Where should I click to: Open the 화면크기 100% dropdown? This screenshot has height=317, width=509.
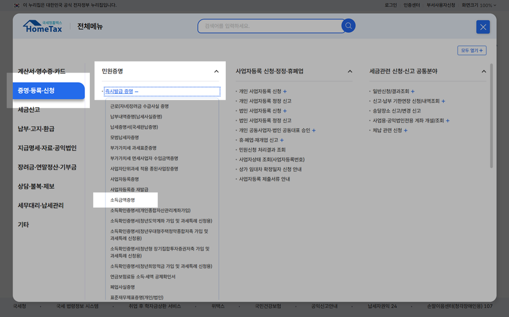point(479,5)
